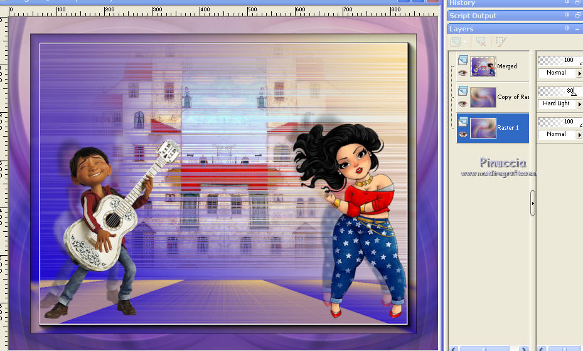Click the Delete Layer icon

(x=480, y=41)
